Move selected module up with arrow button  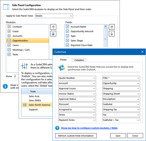pos(53,27)
